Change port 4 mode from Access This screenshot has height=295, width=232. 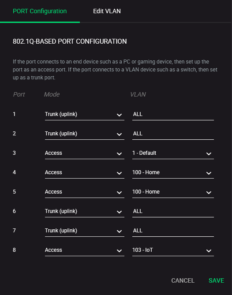[x=85, y=172]
